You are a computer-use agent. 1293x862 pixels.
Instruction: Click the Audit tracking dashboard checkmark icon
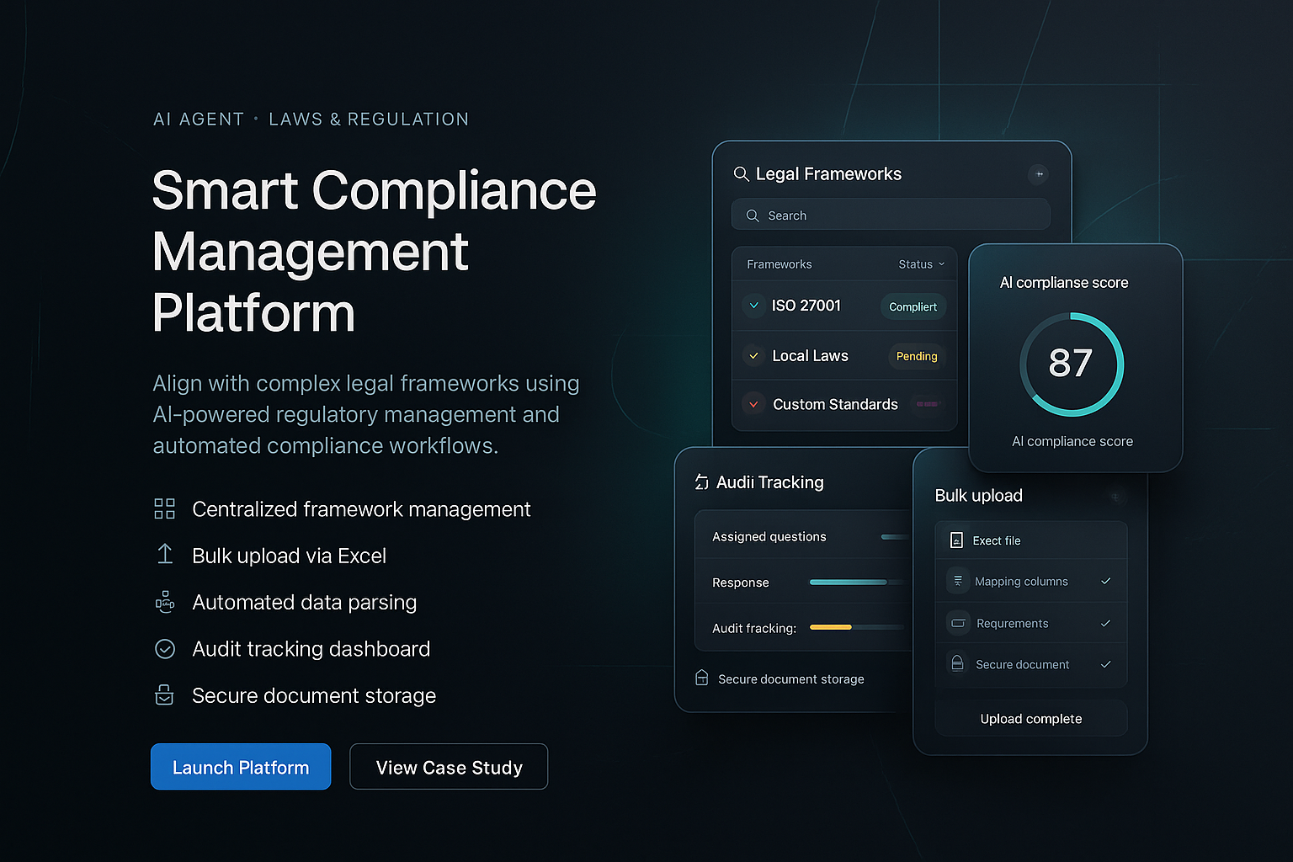coord(164,648)
